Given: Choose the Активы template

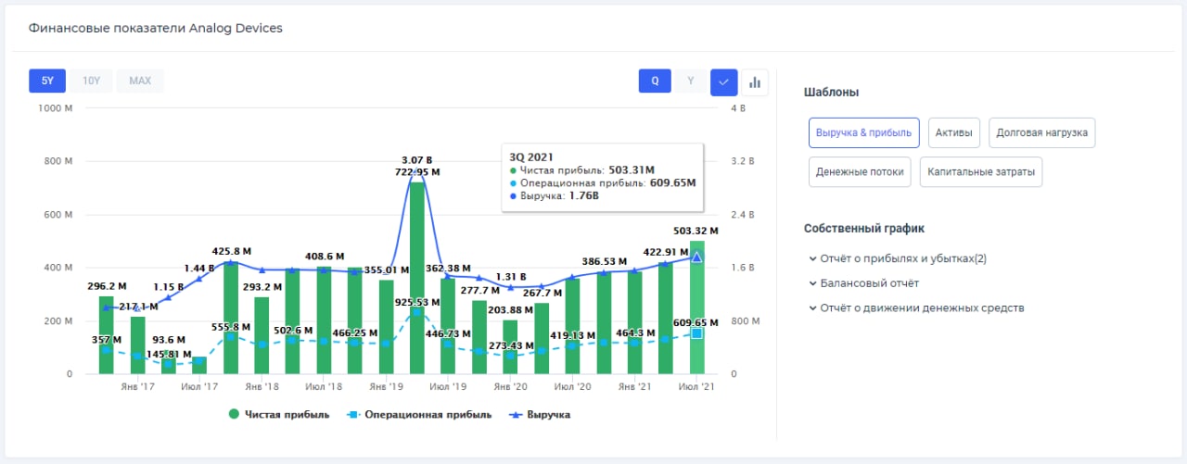Looking at the screenshot, I should tap(953, 132).
